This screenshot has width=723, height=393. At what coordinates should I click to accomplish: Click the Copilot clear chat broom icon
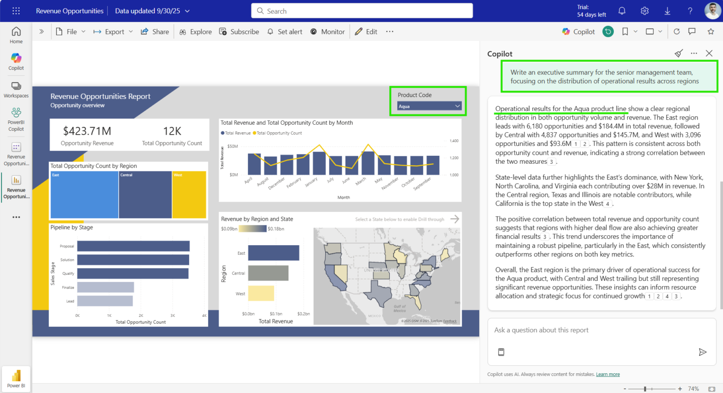point(678,54)
